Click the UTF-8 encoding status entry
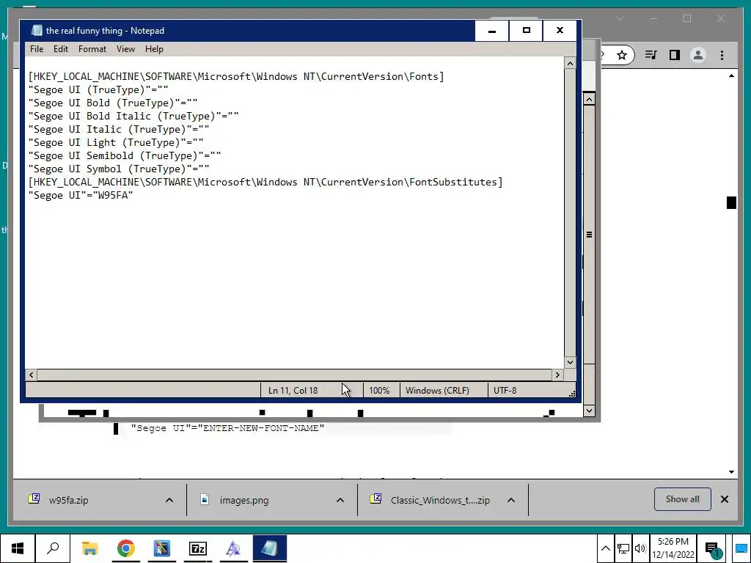This screenshot has width=751, height=563. coord(505,391)
